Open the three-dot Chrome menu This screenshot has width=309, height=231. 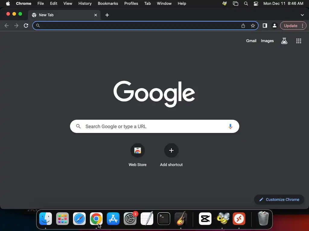302,26
